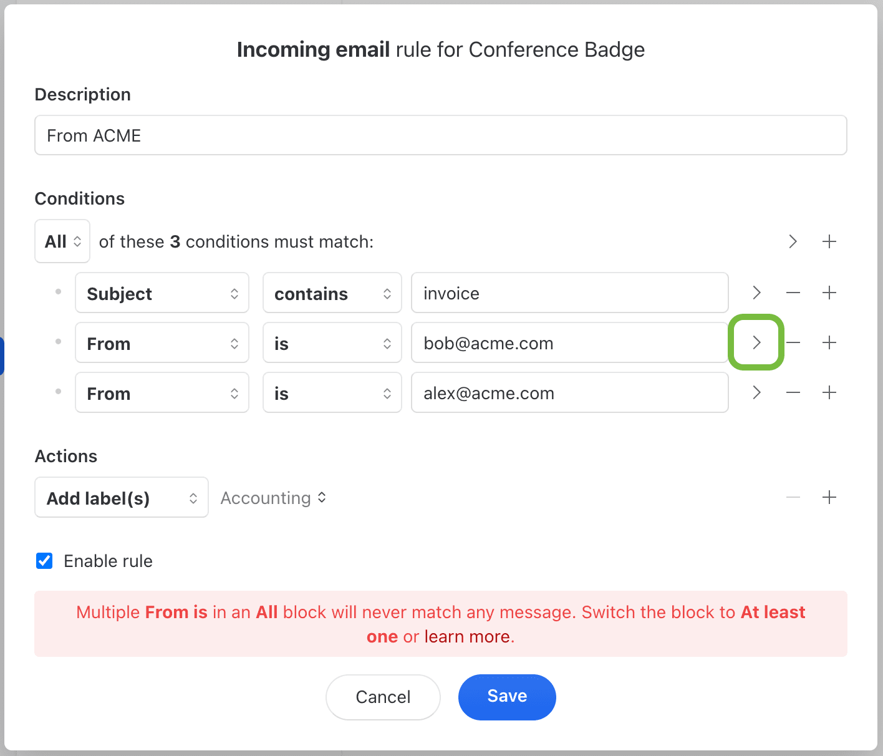Click chevron next to invoice condition
Image resolution: width=883 pixels, height=756 pixels.
[756, 293]
